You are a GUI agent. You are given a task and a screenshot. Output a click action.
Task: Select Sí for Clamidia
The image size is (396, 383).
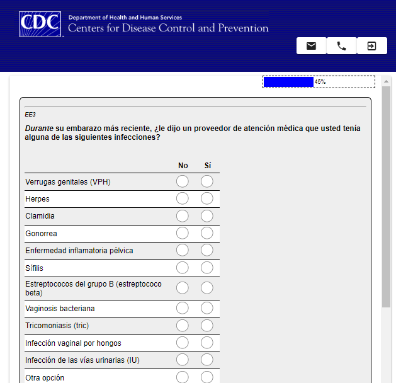pyautogui.click(x=207, y=216)
